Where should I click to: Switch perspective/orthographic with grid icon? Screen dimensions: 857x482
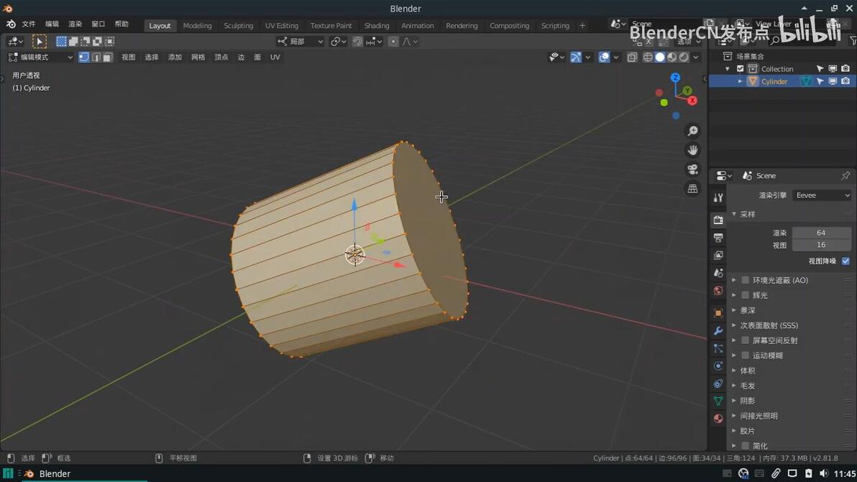(692, 188)
